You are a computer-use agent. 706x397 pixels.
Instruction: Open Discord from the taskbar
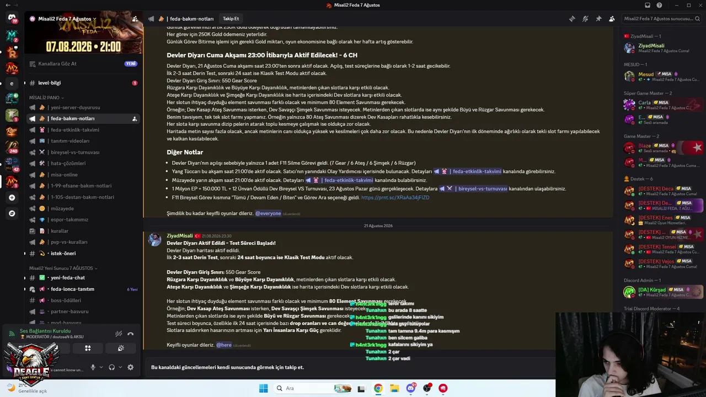coord(411,388)
